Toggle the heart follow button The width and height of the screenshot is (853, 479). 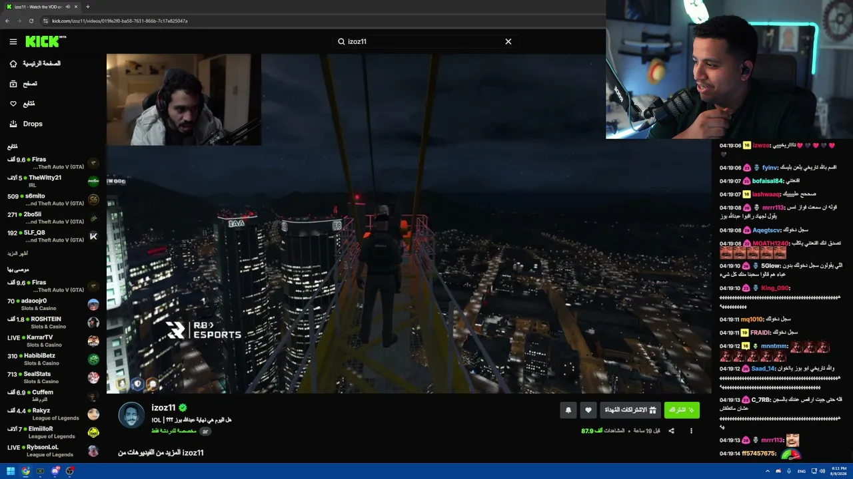coord(588,410)
